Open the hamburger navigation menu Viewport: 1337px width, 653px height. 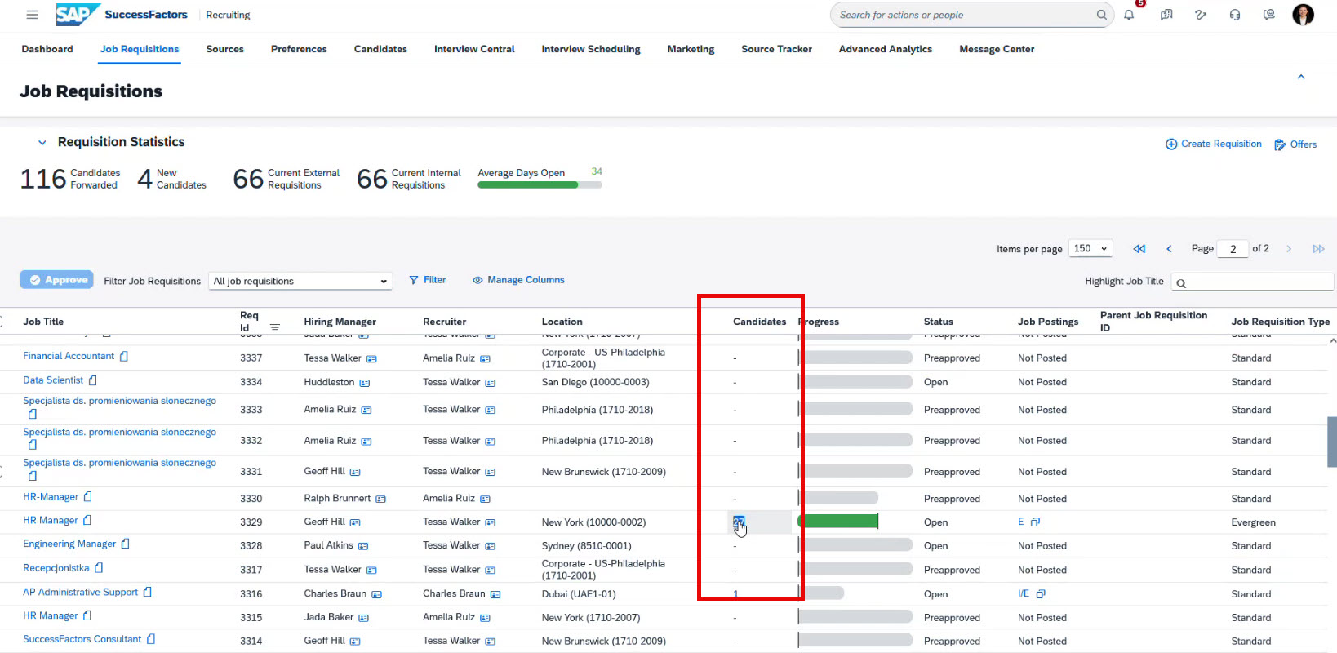pos(32,15)
